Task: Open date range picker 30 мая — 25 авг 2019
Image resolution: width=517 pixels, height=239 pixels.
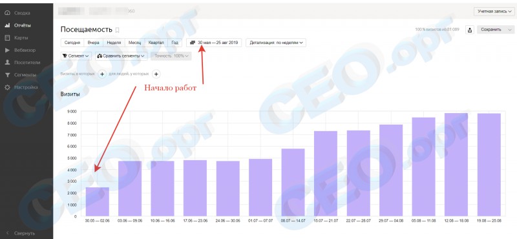Action: [x=214, y=43]
